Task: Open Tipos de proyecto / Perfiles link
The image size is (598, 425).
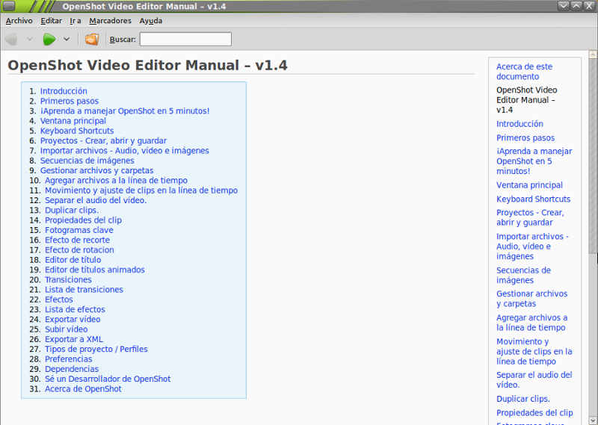Action: 96,349
